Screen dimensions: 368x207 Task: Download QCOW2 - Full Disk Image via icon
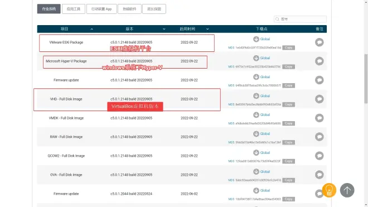[256, 153]
